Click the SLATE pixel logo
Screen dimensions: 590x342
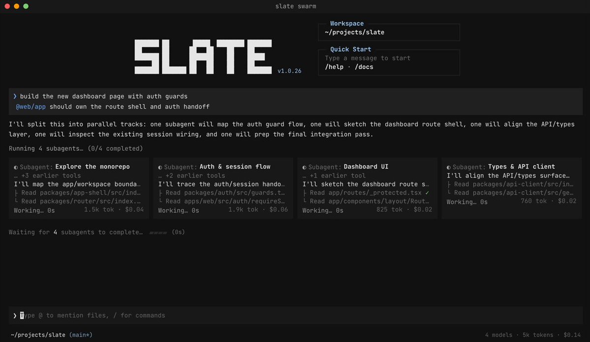click(203, 57)
